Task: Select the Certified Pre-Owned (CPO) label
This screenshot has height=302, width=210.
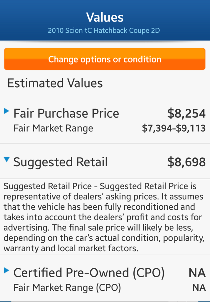Action: click(x=89, y=273)
